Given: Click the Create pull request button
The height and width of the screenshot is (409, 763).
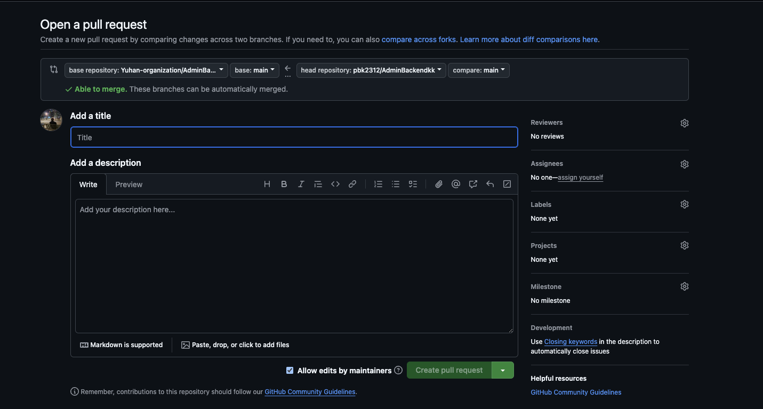Looking at the screenshot, I should tap(449, 370).
